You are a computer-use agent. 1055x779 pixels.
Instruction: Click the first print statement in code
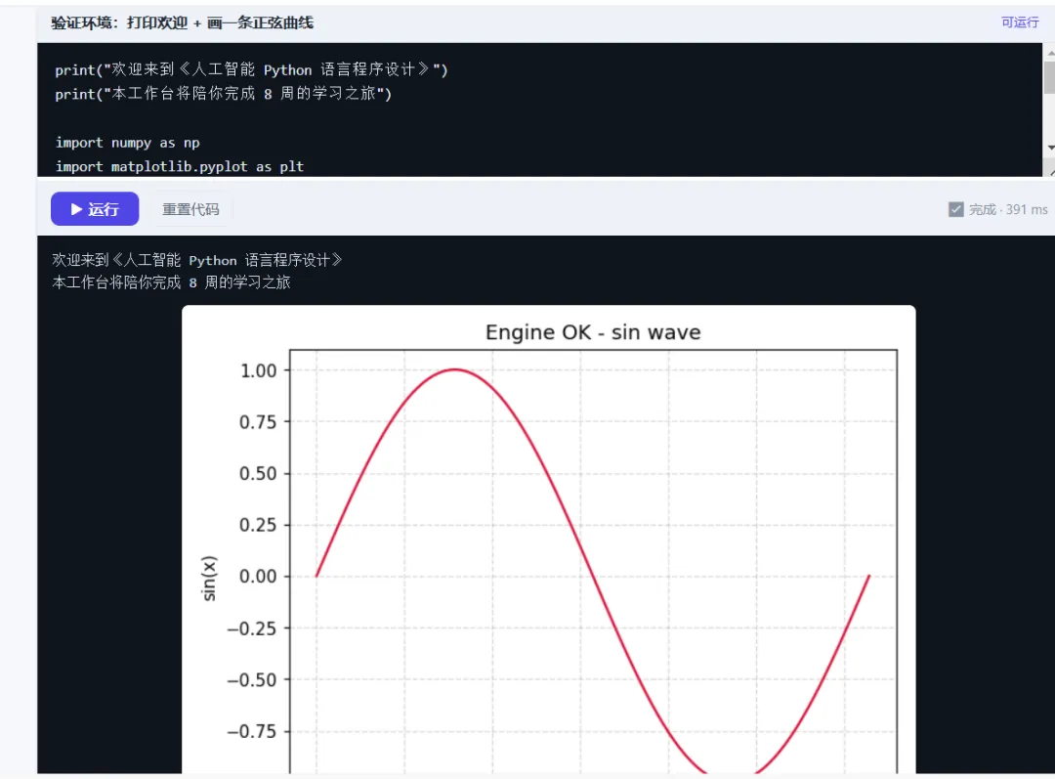click(x=252, y=69)
